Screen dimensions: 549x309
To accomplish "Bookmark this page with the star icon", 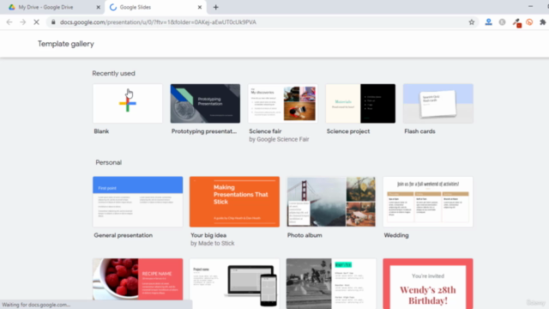I will [472, 22].
